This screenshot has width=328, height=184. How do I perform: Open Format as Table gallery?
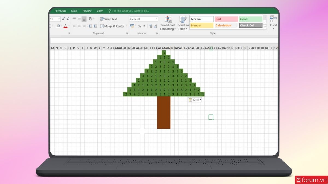183,23
